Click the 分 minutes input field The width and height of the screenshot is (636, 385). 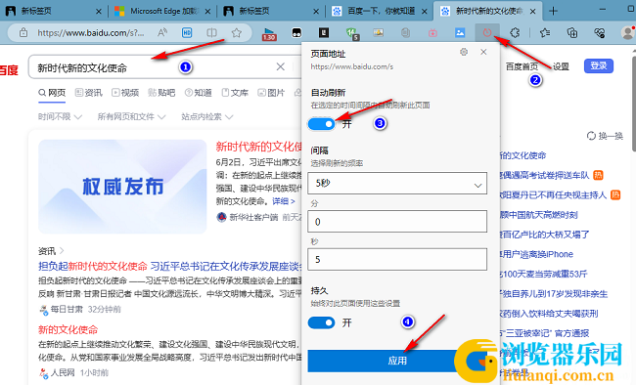(x=397, y=221)
